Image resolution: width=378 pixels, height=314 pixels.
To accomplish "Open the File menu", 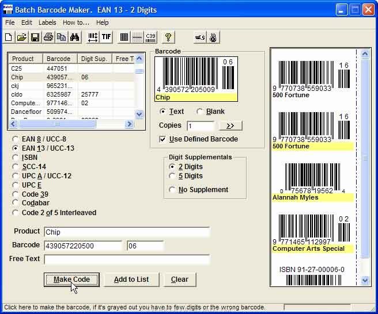I will 10,22.
